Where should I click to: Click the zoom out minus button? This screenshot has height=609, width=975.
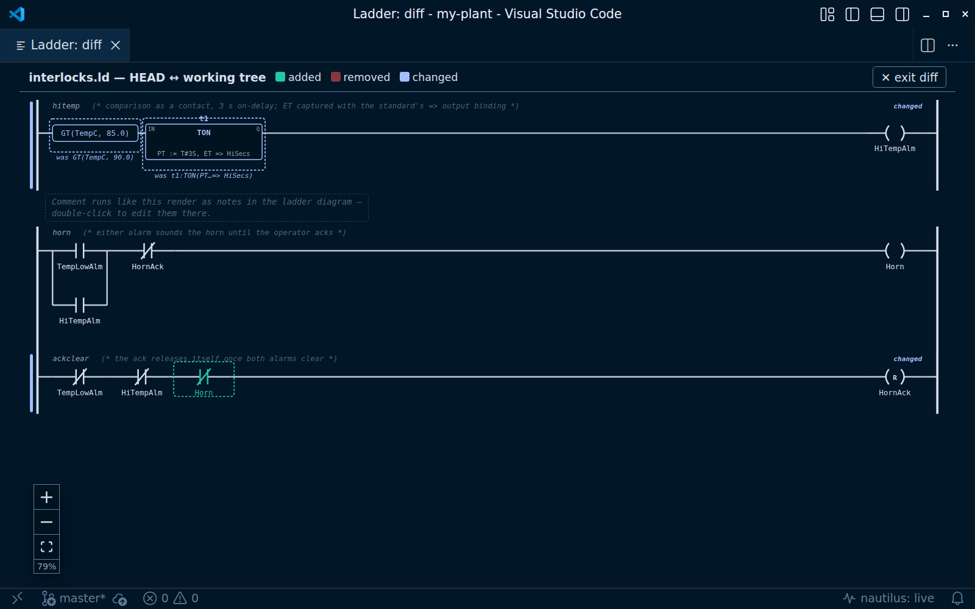click(46, 522)
